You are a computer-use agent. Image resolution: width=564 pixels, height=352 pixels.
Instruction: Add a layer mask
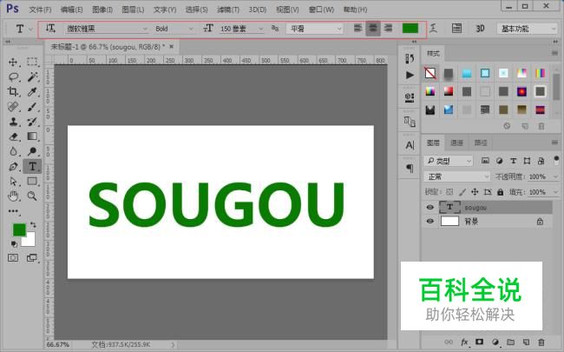click(x=479, y=342)
